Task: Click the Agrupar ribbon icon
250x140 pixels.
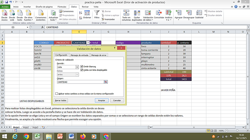Action: 179,13
